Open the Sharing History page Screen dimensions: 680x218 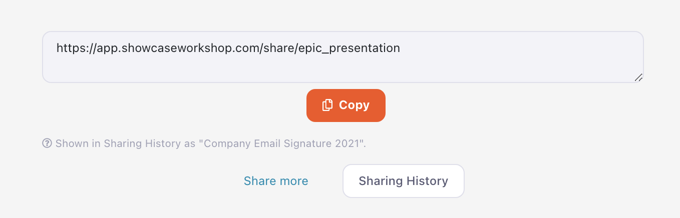403,181
